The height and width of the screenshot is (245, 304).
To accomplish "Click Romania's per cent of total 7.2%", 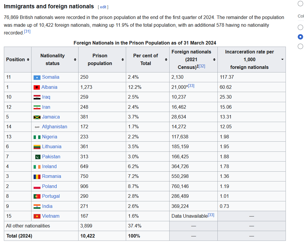I will (133, 176).
